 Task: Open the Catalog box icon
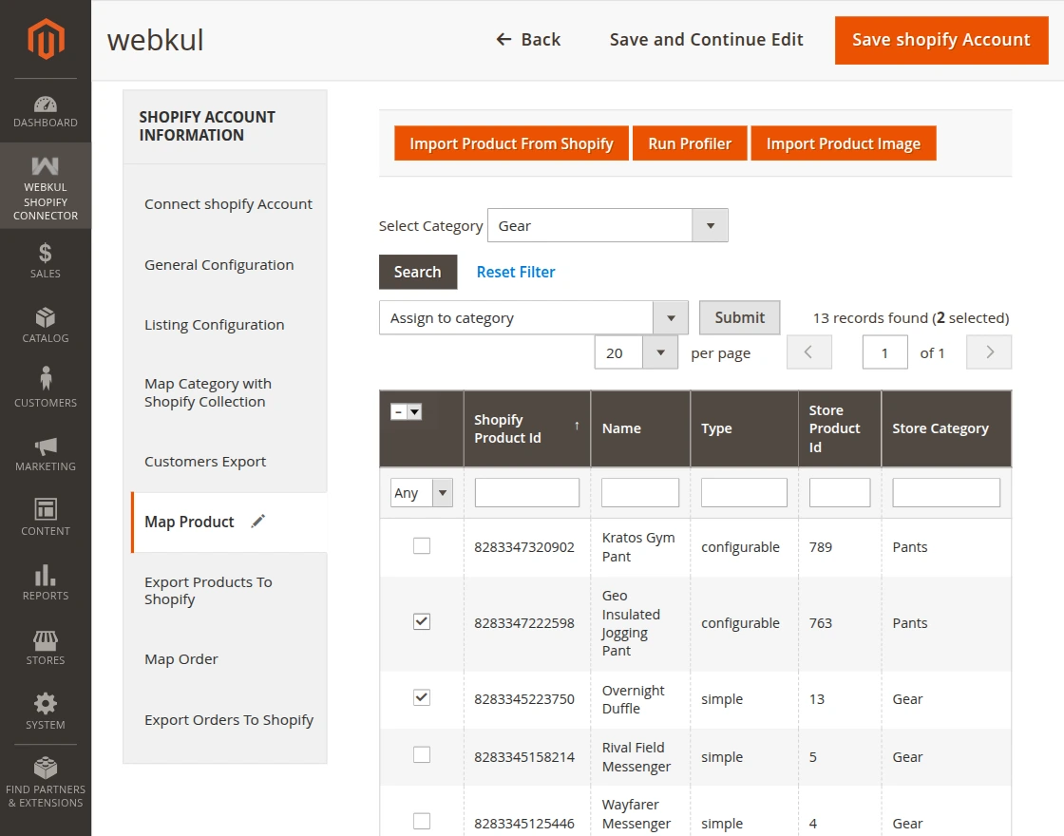pos(46,317)
